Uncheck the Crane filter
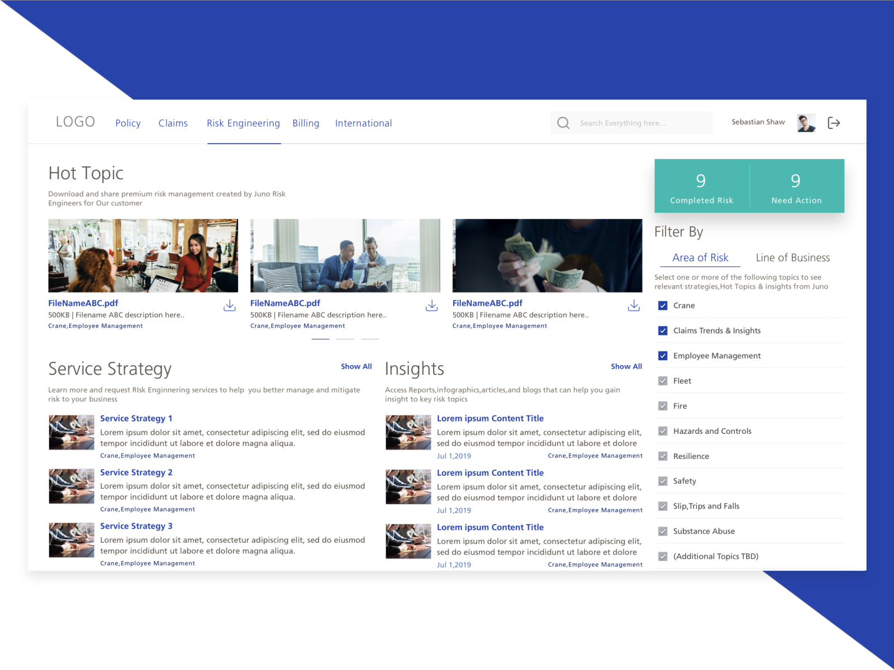The width and height of the screenshot is (894, 670). [x=662, y=305]
